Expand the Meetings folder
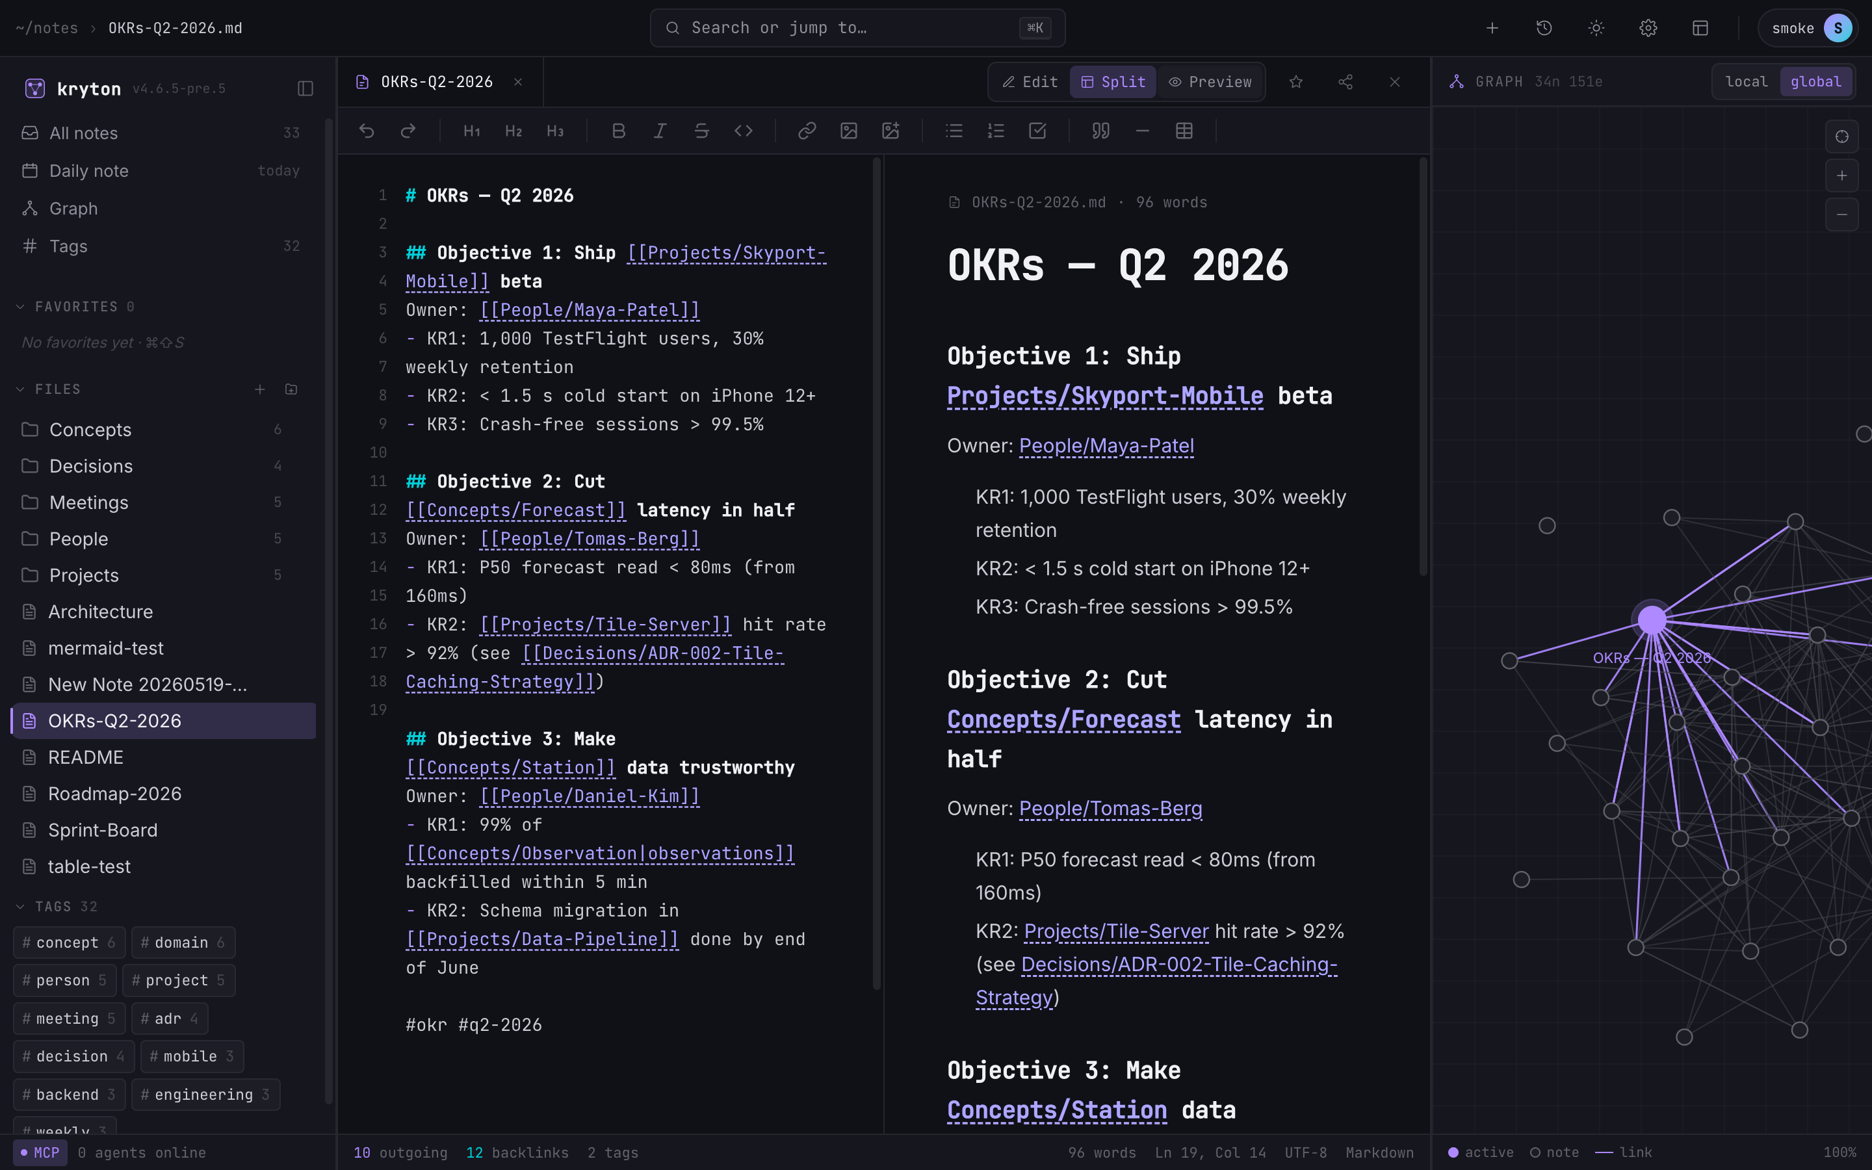Image resolution: width=1872 pixels, height=1170 pixels. [163, 502]
